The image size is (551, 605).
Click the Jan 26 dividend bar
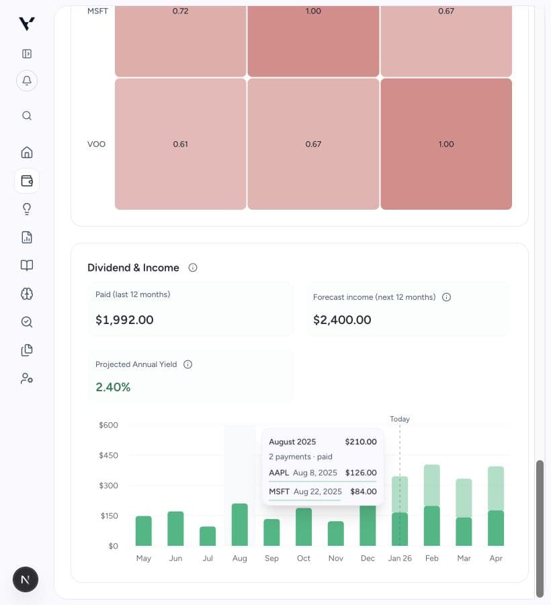click(399, 512)
